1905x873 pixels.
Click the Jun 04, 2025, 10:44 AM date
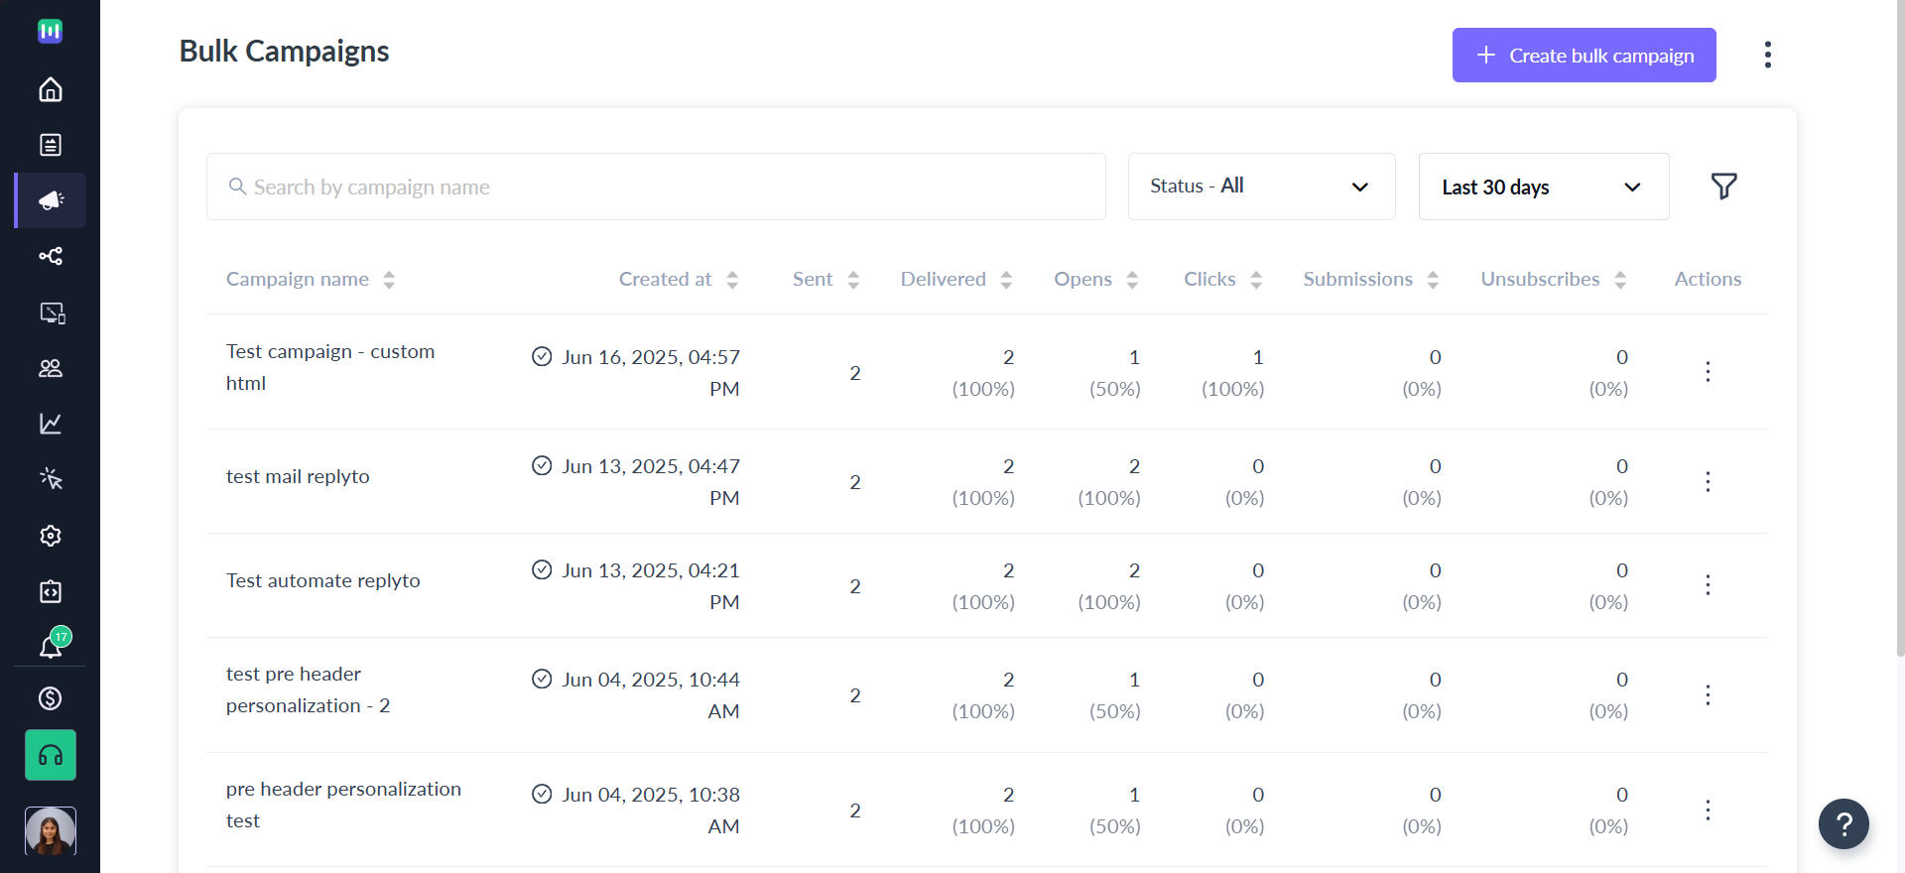[x=651, y=695]
